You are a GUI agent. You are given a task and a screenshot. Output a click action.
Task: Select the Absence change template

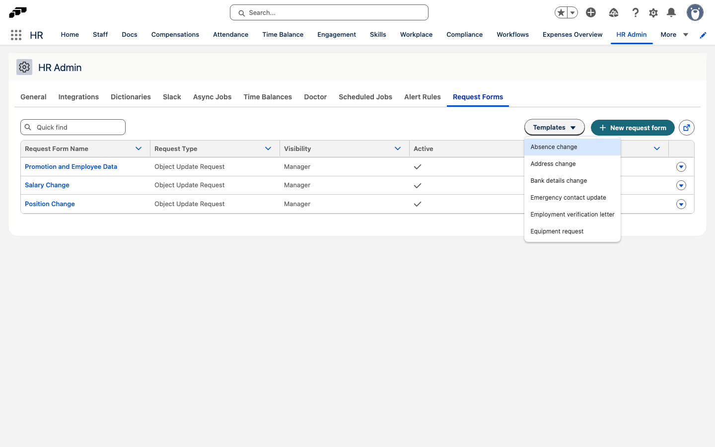(x=572, y=147)
